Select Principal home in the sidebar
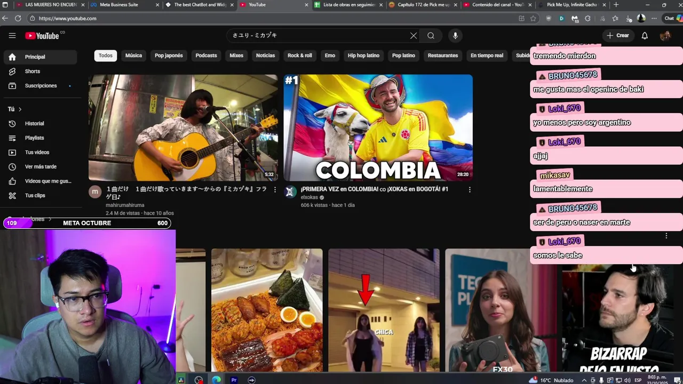 [x=41, y=57]
